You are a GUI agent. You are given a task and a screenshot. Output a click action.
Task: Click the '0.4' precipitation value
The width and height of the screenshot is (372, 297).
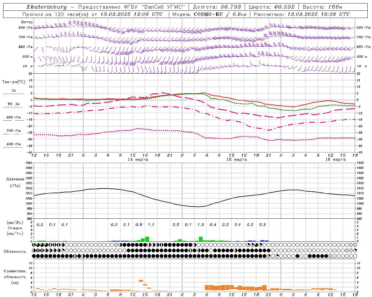[213, 224]
